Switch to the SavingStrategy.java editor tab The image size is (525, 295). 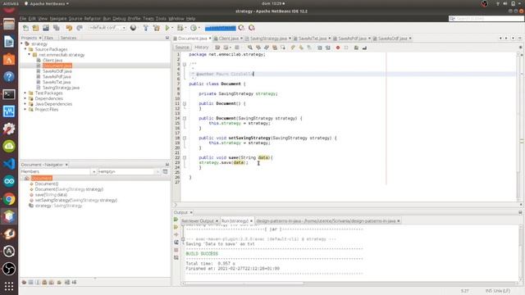[268, 39]
